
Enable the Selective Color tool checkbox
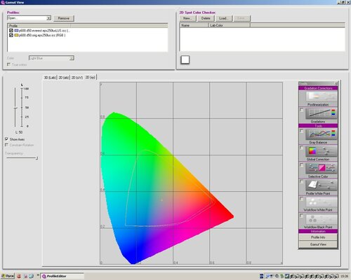tap(302, 165)
